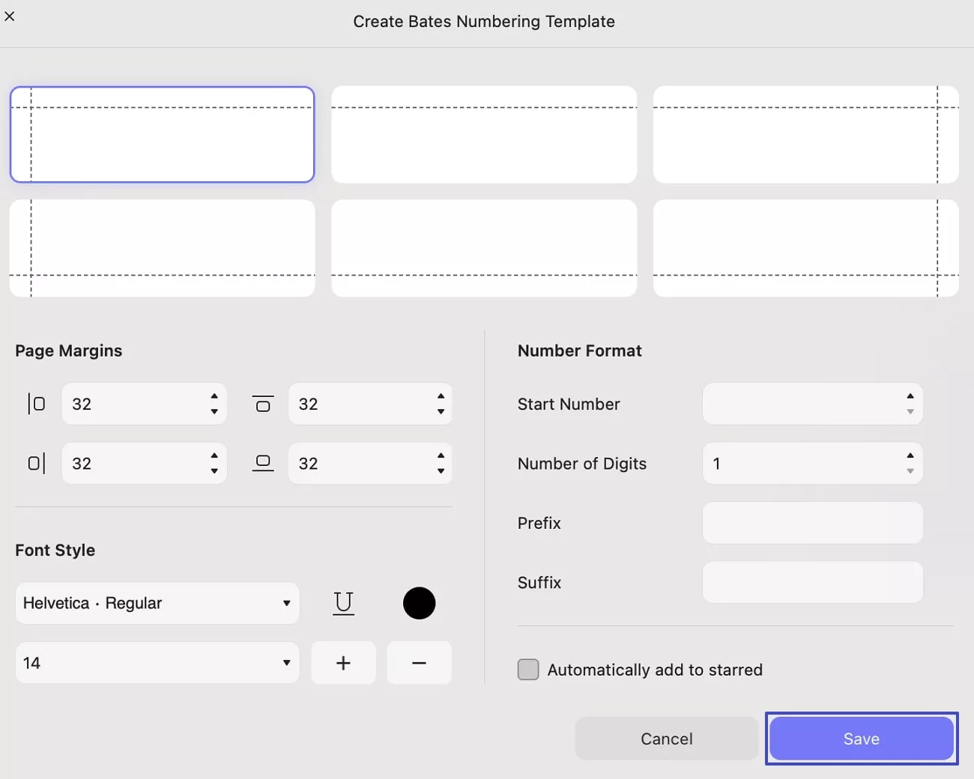The width and height of the screenshot is (974, 779).
Task: Increase the Number of Digits value
Action: tap(910, 455)
